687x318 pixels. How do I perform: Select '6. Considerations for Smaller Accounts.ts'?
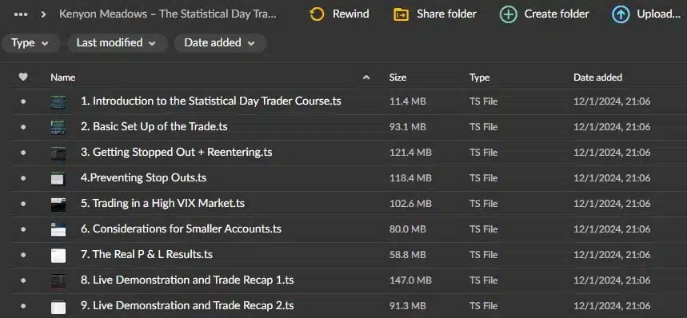181,229
